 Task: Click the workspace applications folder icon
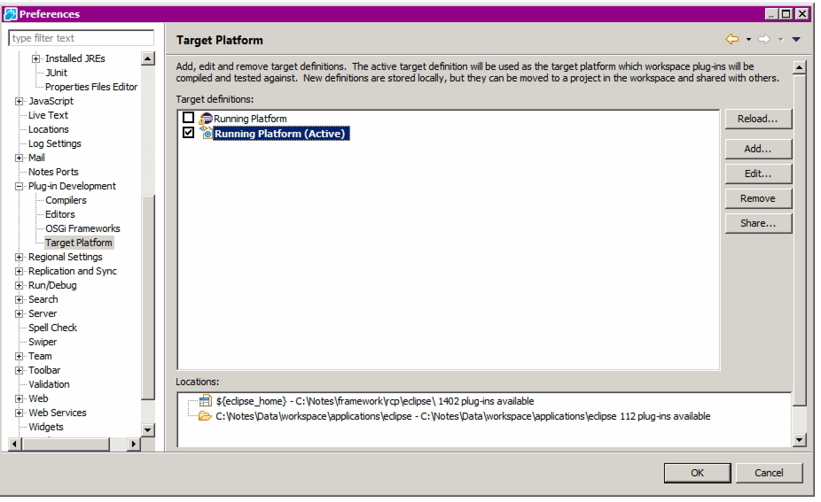coord(205,416)
